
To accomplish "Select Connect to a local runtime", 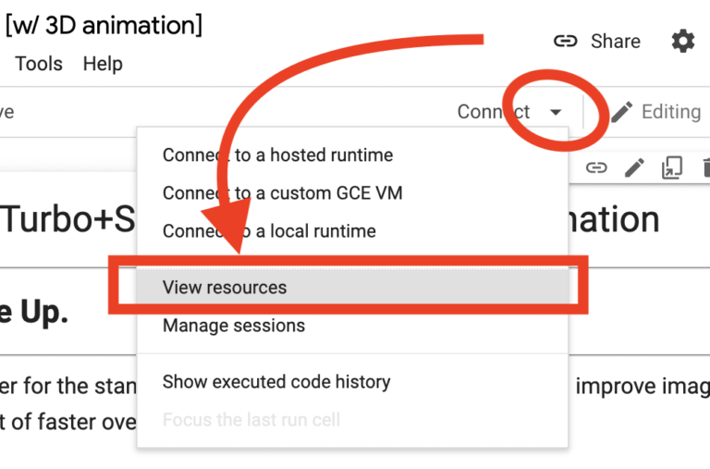I will (269, 231).
